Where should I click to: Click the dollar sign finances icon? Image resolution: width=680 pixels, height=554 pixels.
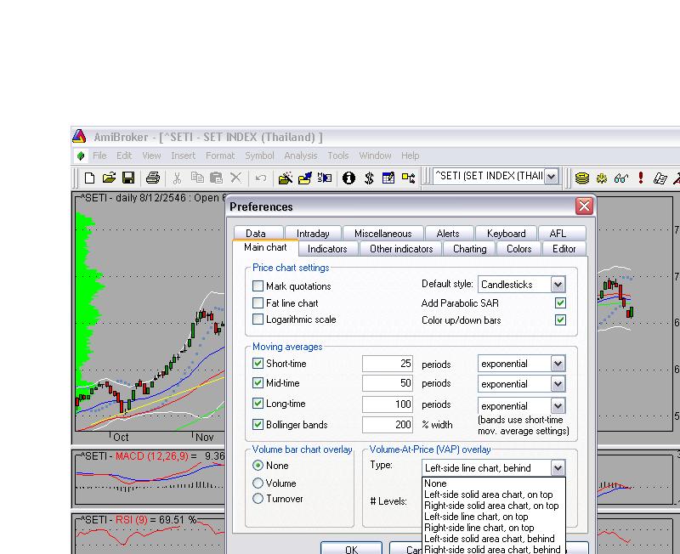(369, 178)
